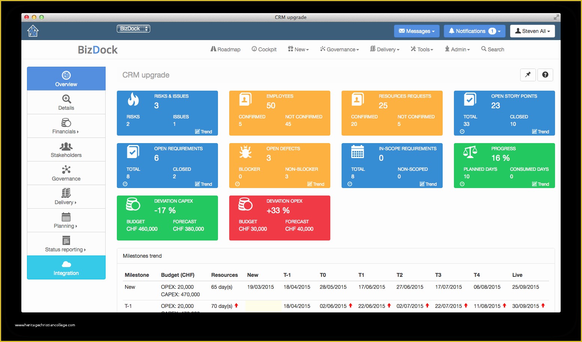Open the Cockpit page

(264, 49)
